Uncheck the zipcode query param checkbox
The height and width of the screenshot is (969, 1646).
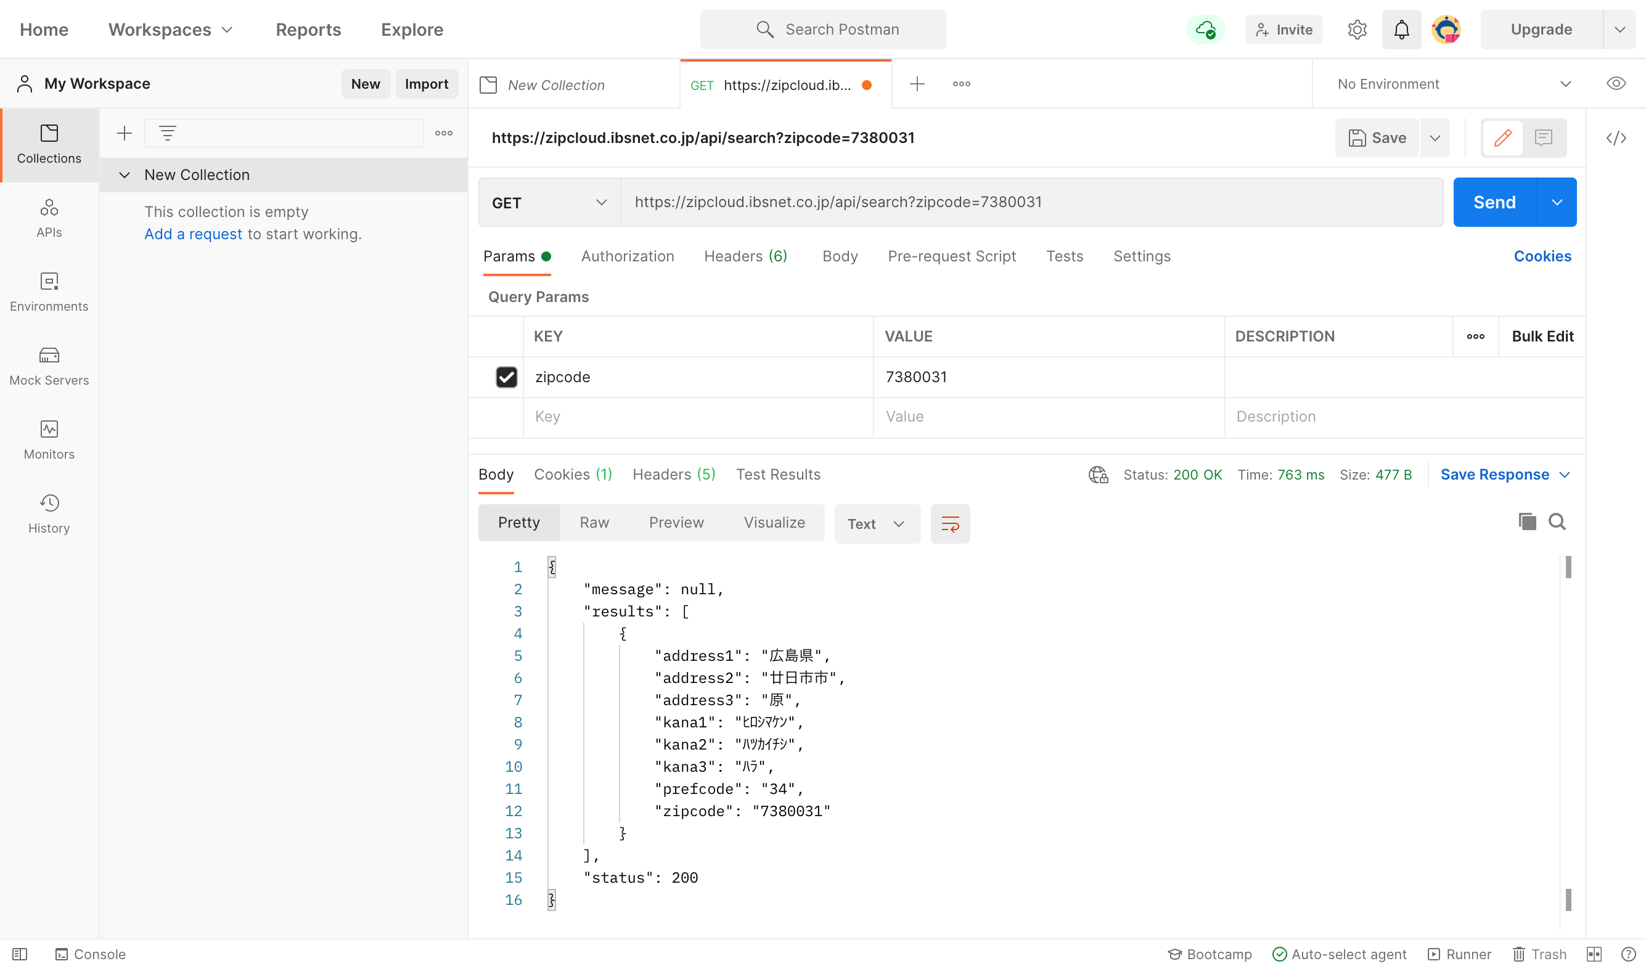(x=506, y=377)
